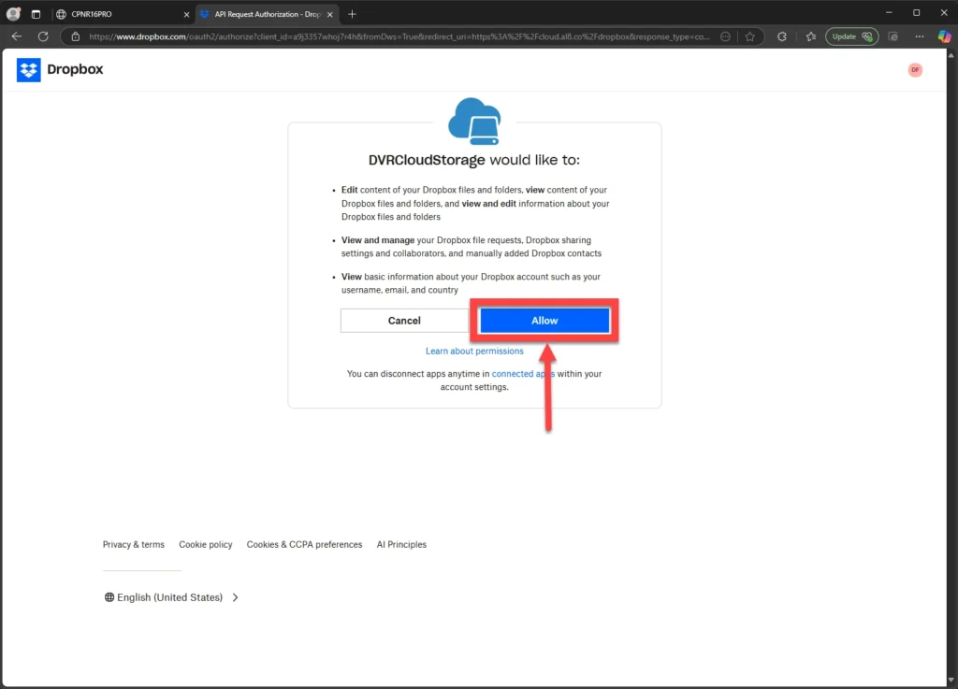This screenshot has height=689, width=958.
Task: Open a new browser tab
Action: 352,14
